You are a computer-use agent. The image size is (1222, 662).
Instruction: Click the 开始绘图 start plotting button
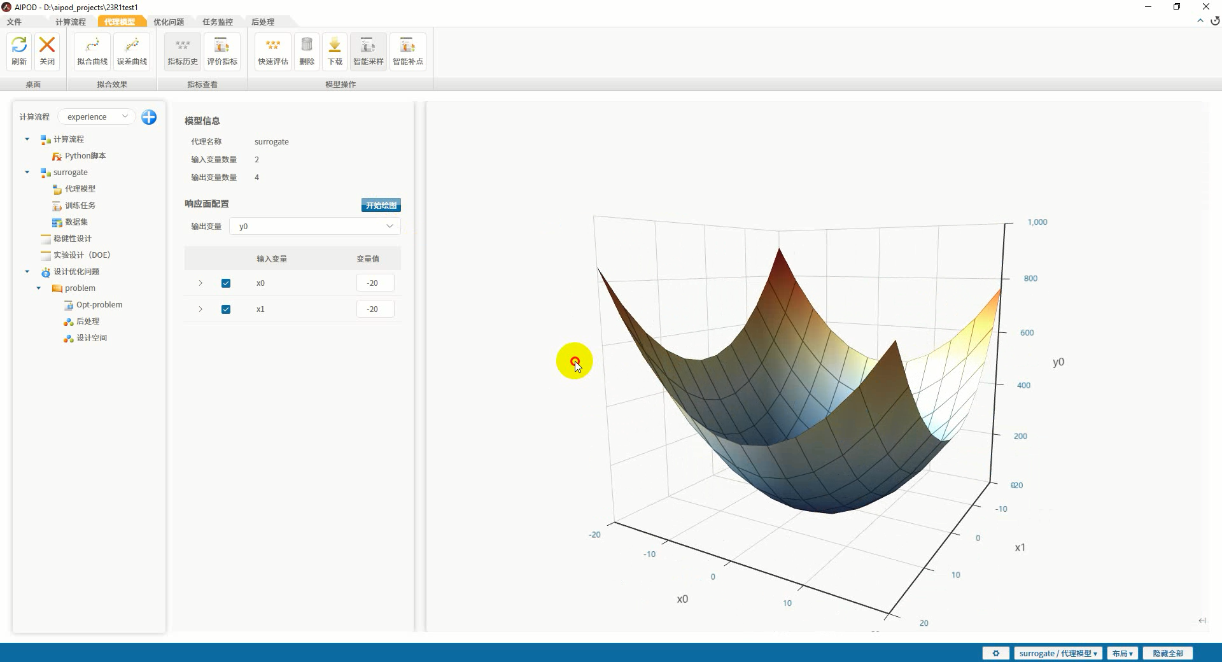point(381,206)
